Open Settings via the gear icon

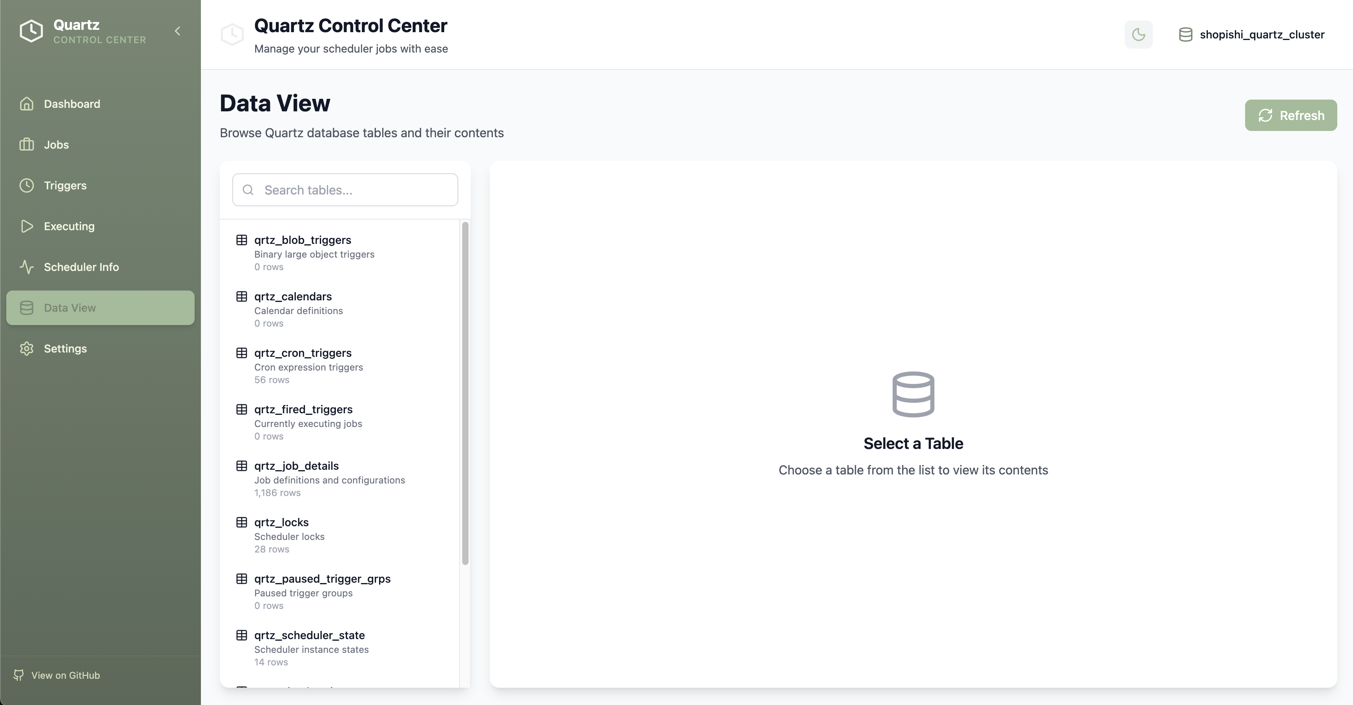coord(27,349)
